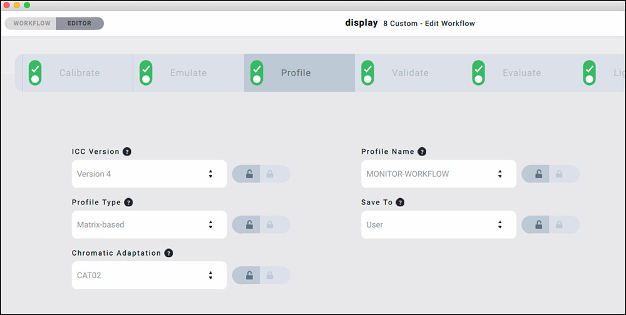Click locked padlock for ICC Version
Viewport: 626px width, 315px height.
270,174
